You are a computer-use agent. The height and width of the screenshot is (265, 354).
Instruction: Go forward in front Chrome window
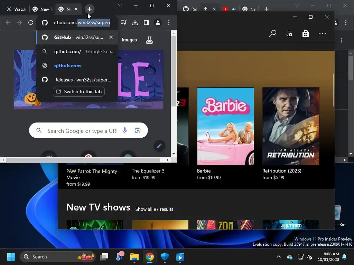[x=19, y=22]
